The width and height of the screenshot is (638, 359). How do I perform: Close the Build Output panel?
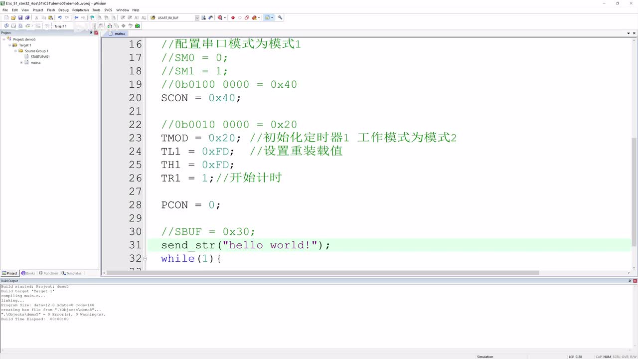(635, 281)
